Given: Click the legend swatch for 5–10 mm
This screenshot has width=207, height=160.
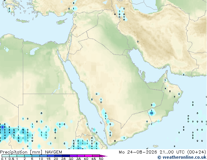Looking at the screenshot, I should (x=36, y=156).
